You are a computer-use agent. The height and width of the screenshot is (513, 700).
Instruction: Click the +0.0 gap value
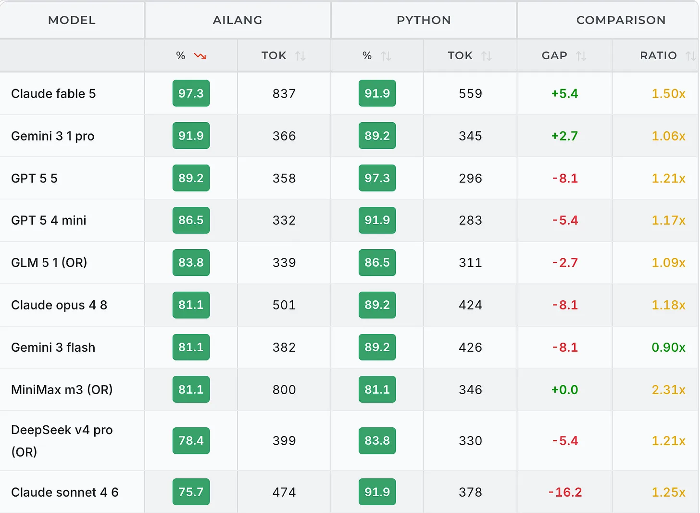(x=564, y=389)
